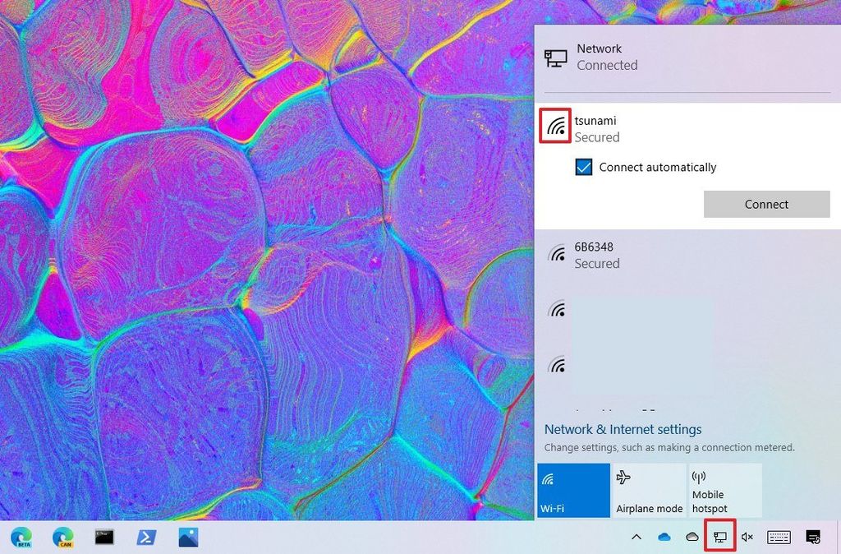This screenshot has width=841, height=554.
Task: Open PowerShell from the taskbar
Action: pyautogui.click(x=146, y=537)
